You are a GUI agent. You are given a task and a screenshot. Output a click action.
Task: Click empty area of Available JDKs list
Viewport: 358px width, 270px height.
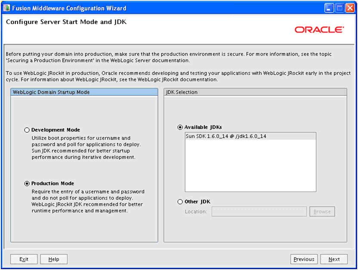[250, 166]
